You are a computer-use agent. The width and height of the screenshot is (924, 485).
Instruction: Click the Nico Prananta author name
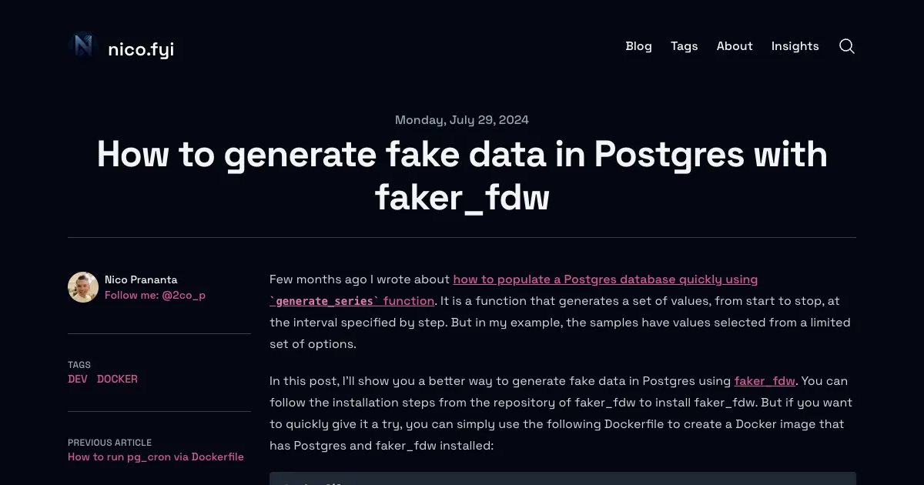pyautogui.click(x=141, y=279)
